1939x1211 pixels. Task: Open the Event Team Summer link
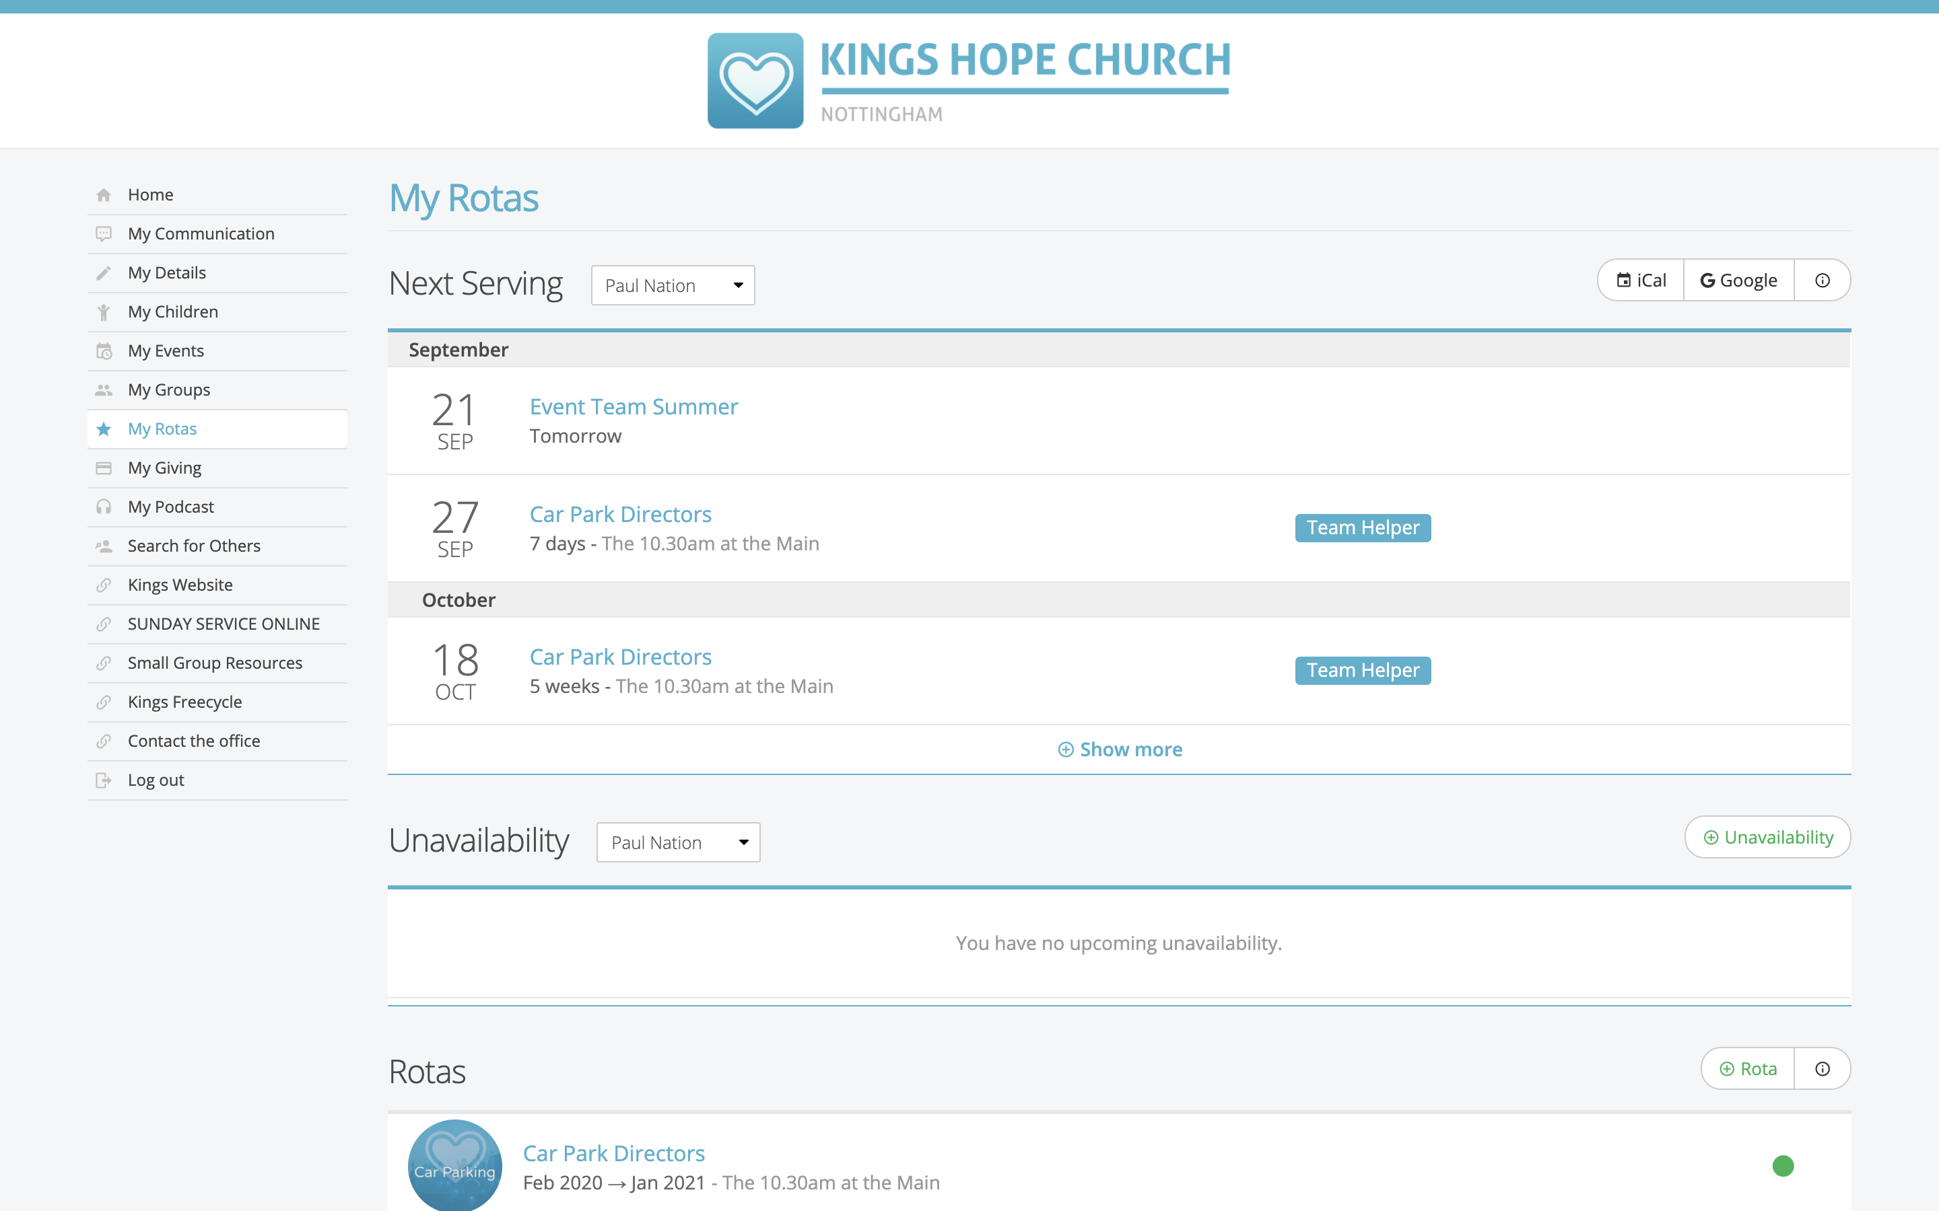click(633, 406)
